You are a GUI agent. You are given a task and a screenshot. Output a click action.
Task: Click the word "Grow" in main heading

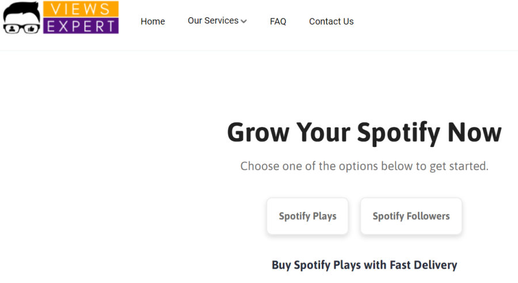(258, 133)
